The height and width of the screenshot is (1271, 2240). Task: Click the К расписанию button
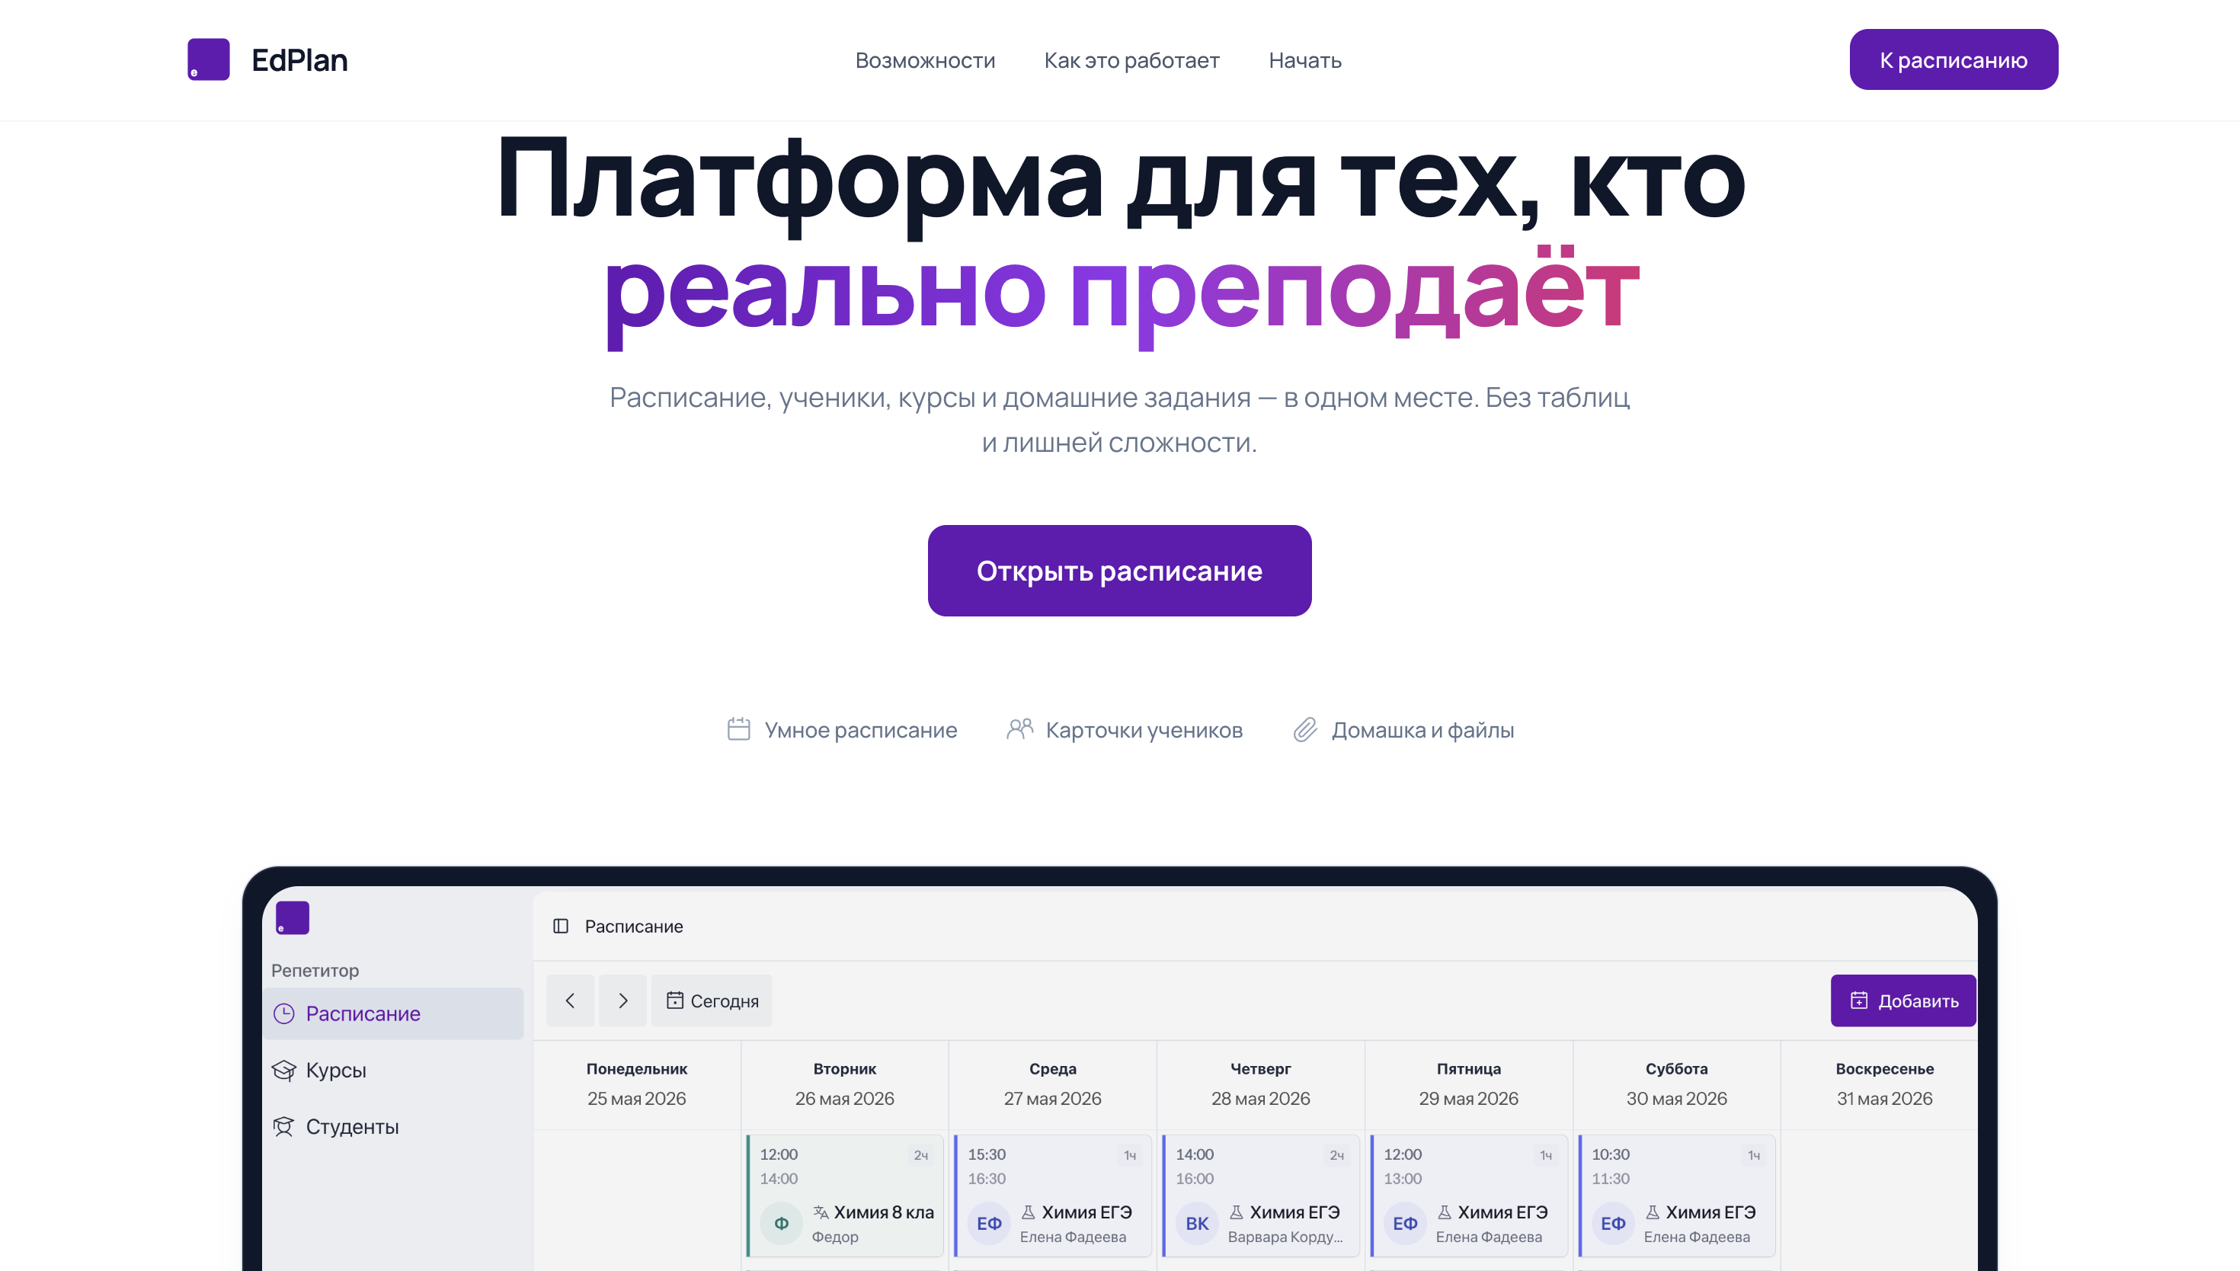(1953, 59)
